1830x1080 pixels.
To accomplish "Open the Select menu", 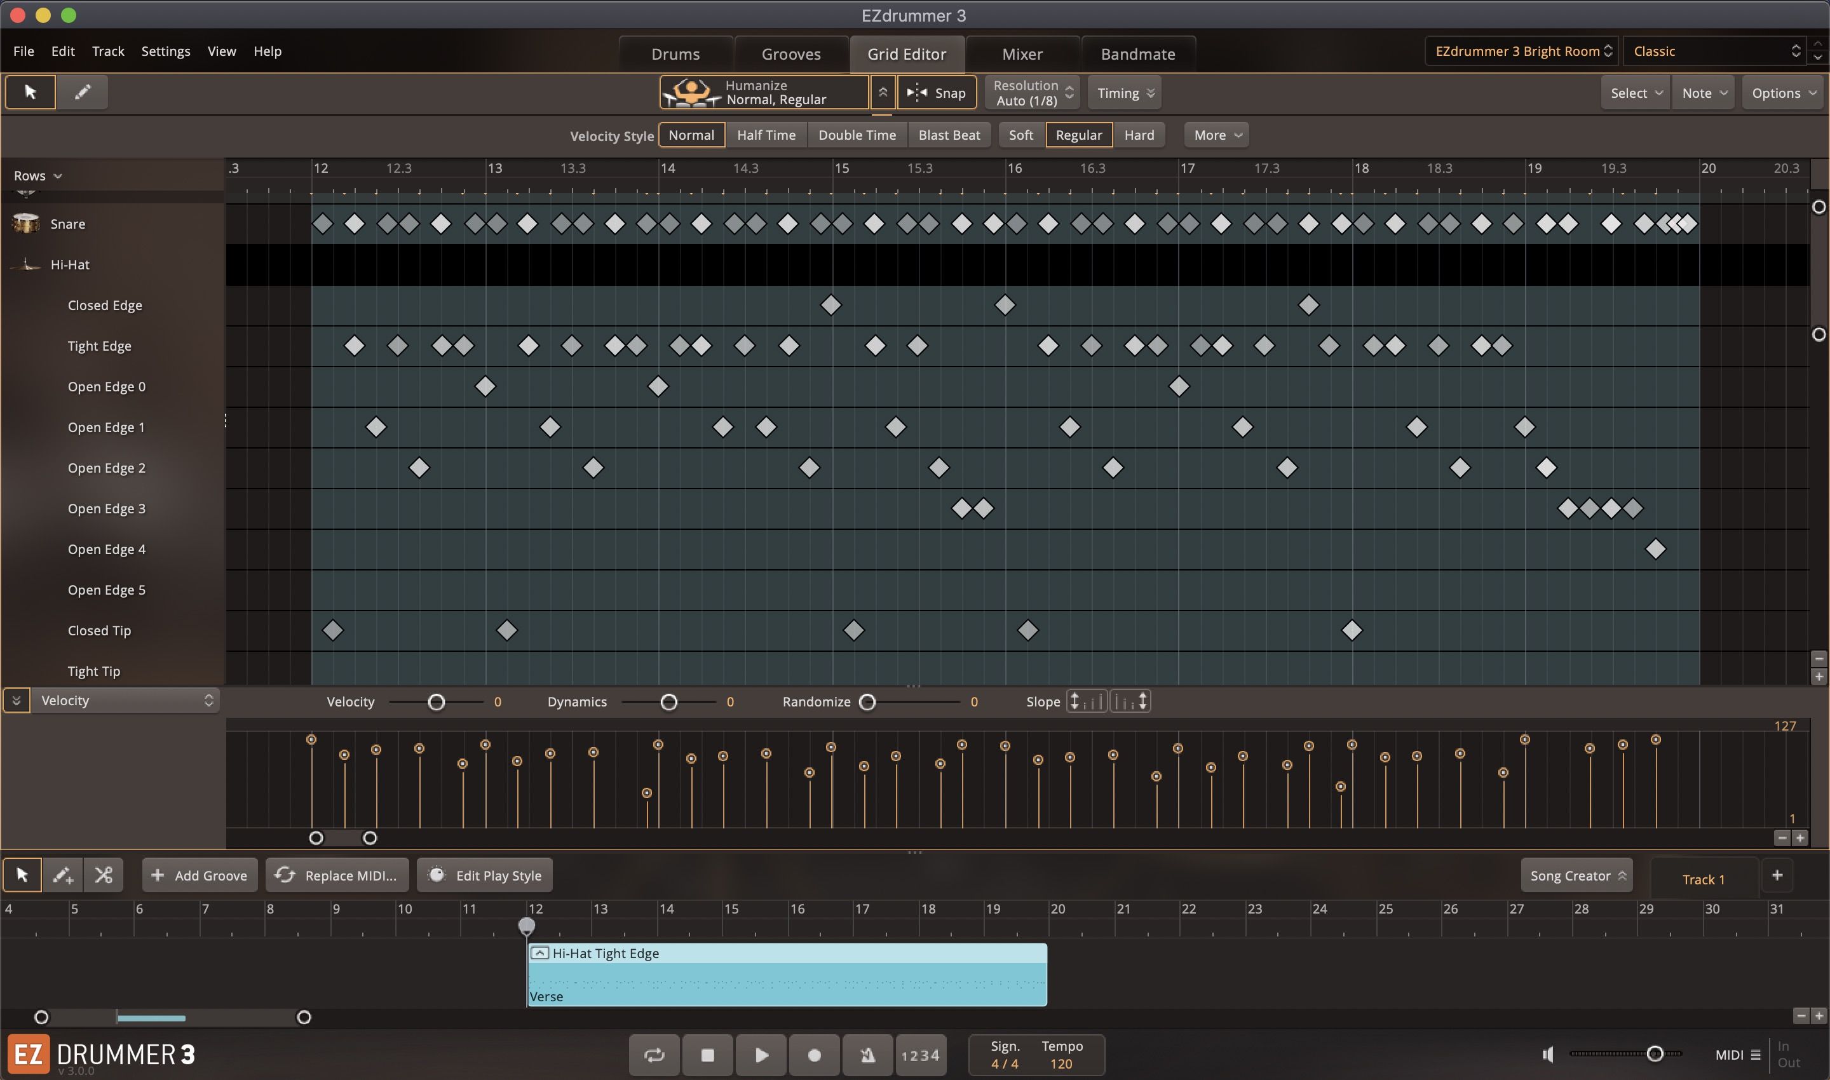I will [1636, 92].
